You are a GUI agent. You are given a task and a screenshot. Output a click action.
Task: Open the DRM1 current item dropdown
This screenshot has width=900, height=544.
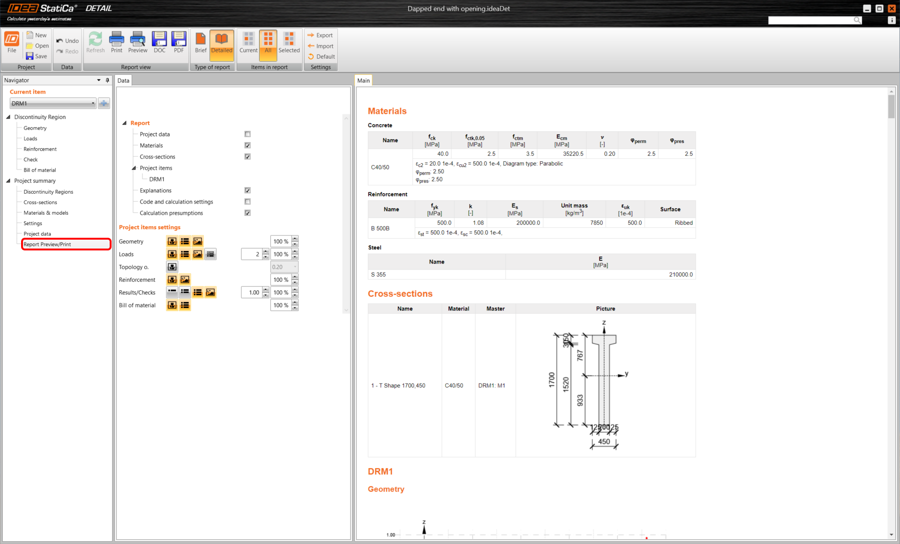53,103
